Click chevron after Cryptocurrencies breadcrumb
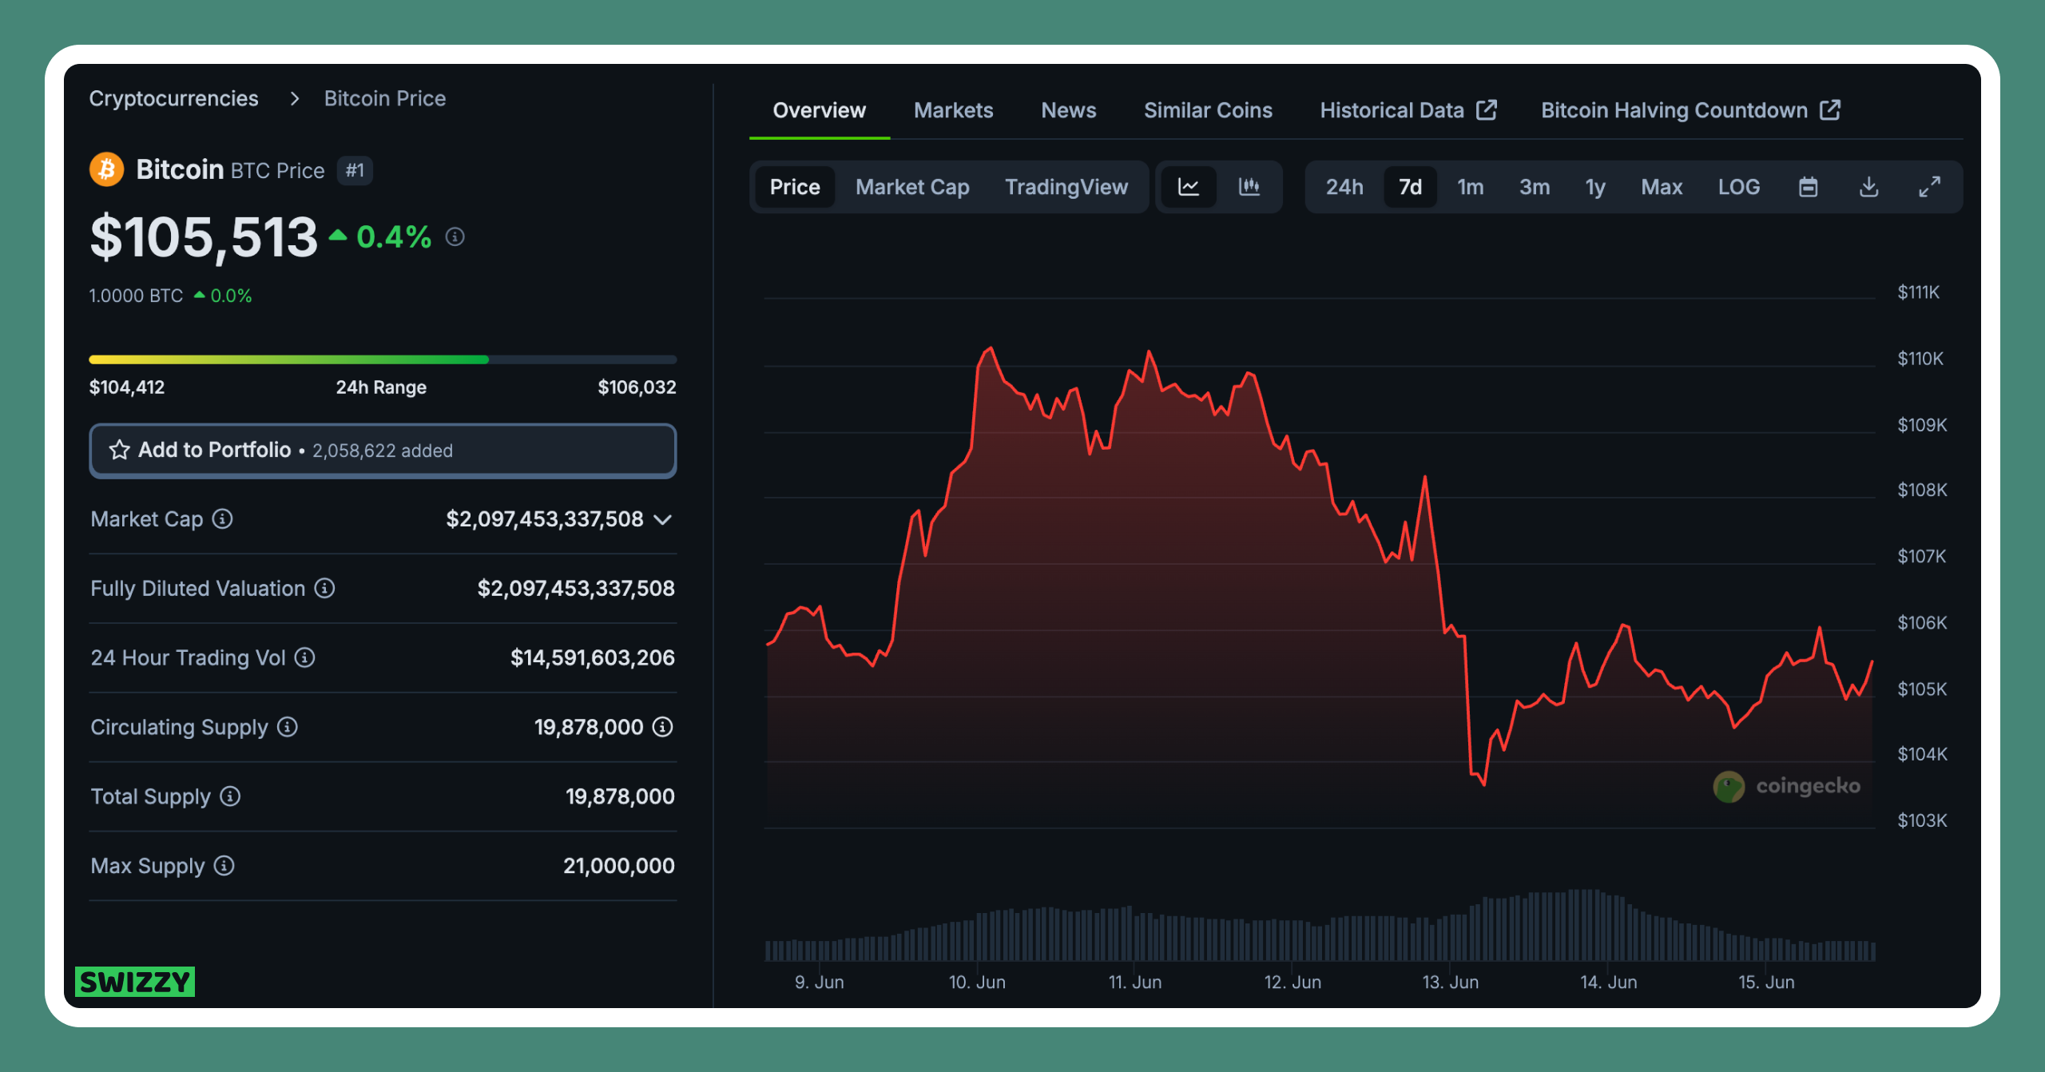Viewport: 2045px width, 1072px height. pos(295,98)
